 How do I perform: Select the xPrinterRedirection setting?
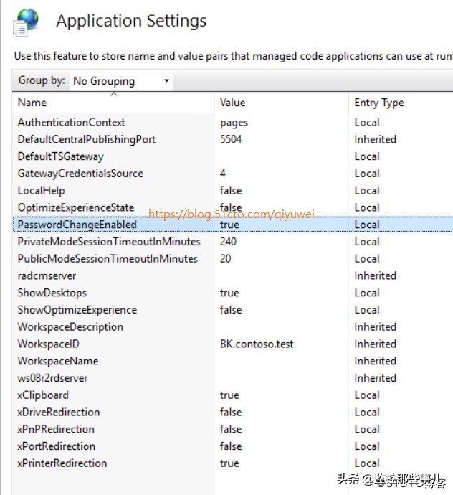coord(233,463)
